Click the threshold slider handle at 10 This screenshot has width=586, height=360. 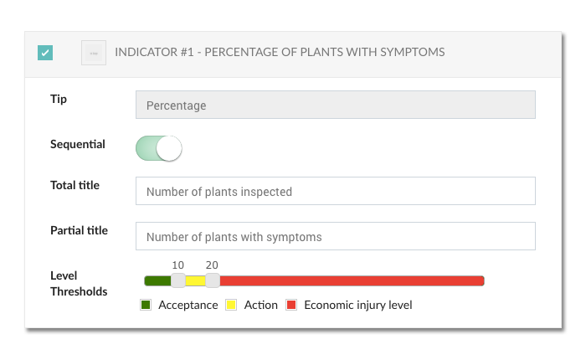pyautogui.click(x=177, y=280)
